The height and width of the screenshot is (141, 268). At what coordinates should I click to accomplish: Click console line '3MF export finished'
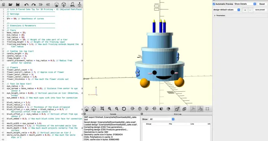point(111,117)
